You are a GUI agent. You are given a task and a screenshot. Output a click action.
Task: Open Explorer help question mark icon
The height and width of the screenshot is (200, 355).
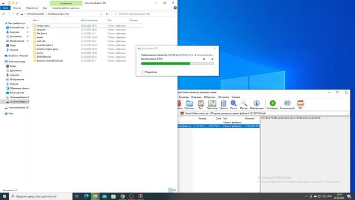click(x=175, y=8)
